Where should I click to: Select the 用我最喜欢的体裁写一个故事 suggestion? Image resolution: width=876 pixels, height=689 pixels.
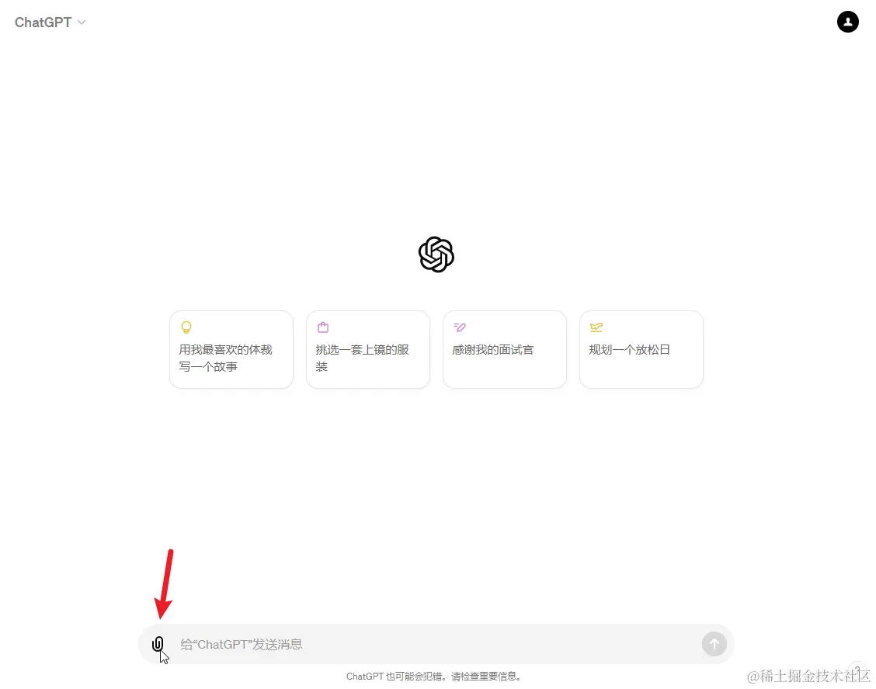tap(231, 349)
